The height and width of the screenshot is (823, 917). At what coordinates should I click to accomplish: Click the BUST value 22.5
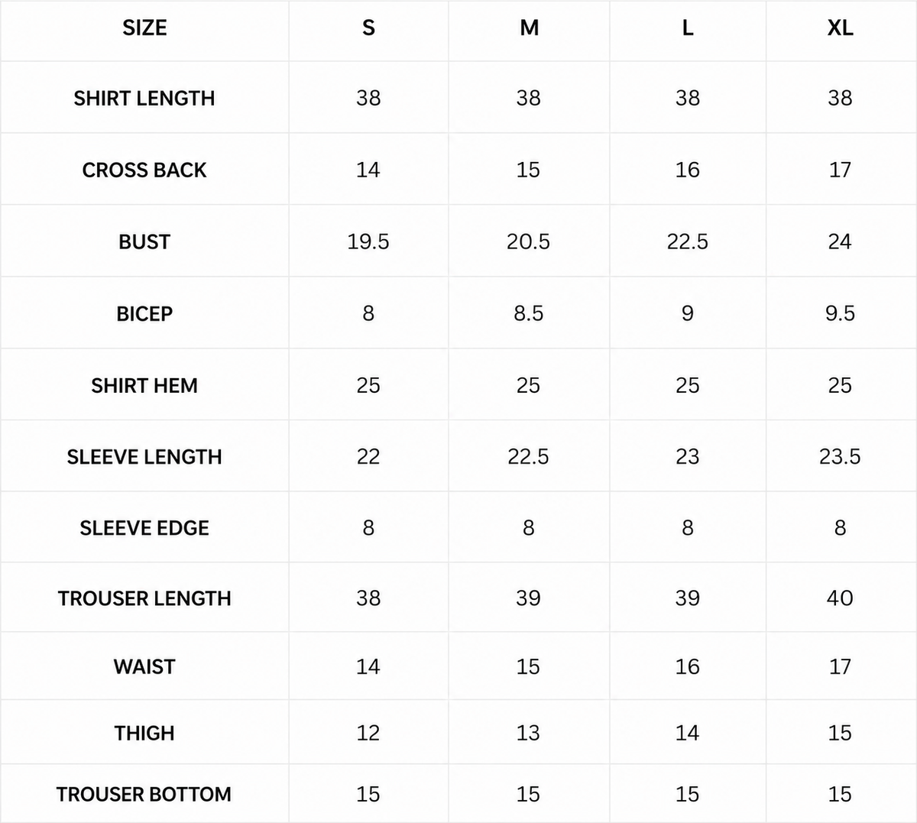pos(688,242)
